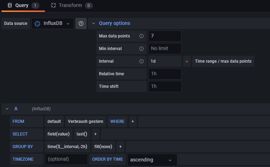This screenshot has width=270, height=167.
Task: Click the Interval info icon
Action: click(x=141, y=61)
